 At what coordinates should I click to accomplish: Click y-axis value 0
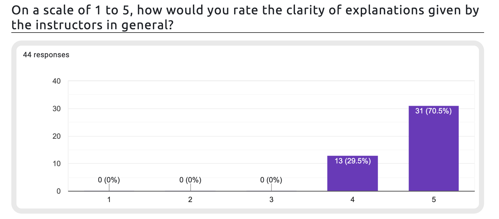(x=59, y=191)
